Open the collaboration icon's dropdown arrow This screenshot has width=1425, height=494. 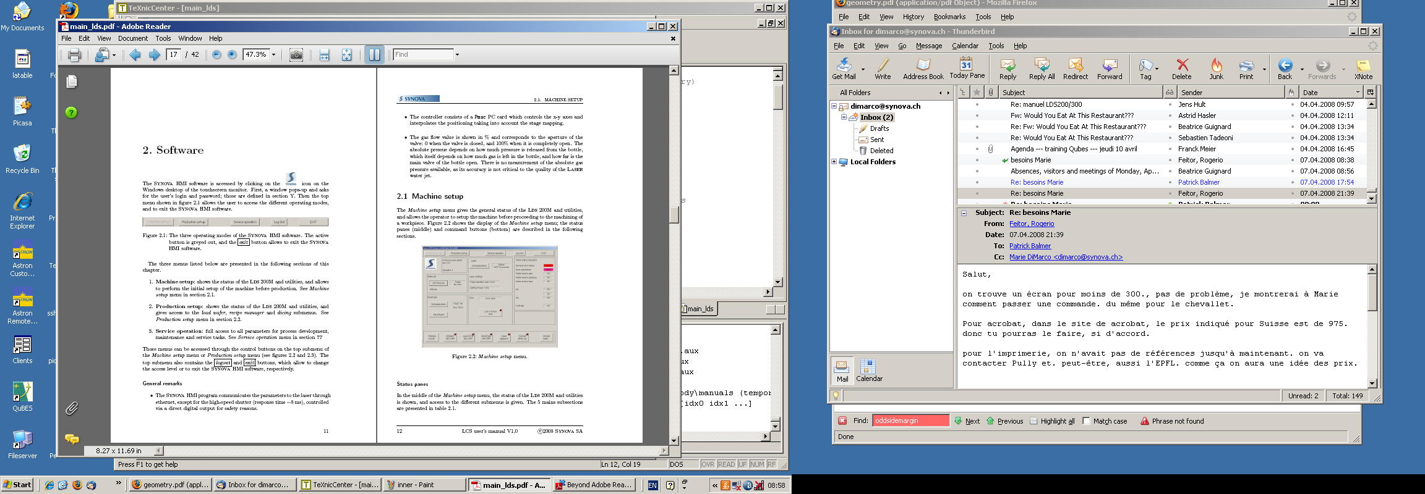pos(114,55)
